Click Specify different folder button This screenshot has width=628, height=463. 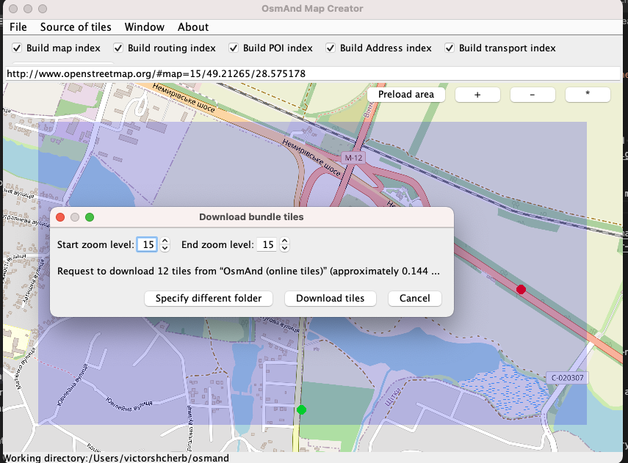pos(214,299)
